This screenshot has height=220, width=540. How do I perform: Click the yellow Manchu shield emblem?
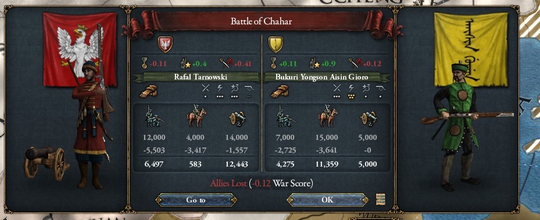tap(276, 44)
